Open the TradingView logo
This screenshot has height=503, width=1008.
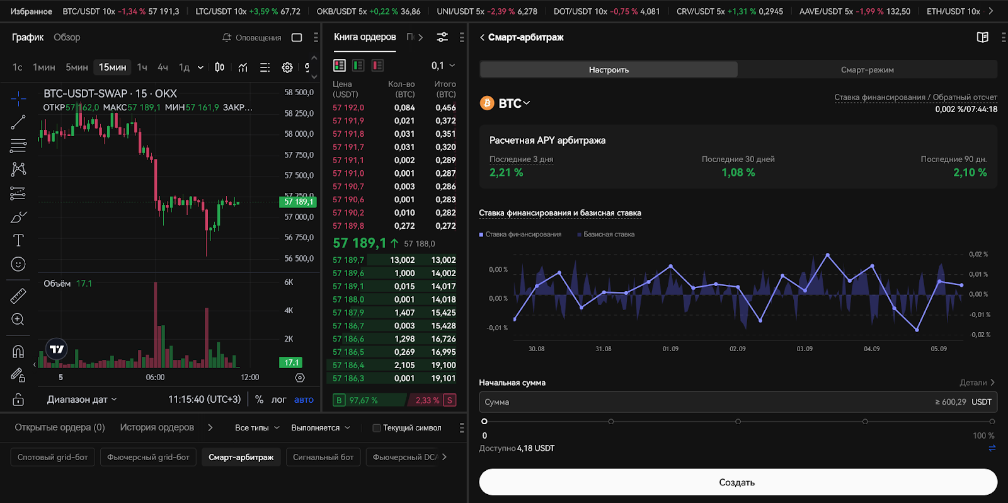click(57, 349)
